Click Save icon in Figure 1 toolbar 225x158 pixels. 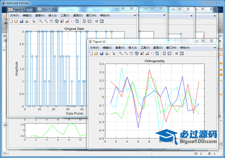click(21, 21)
